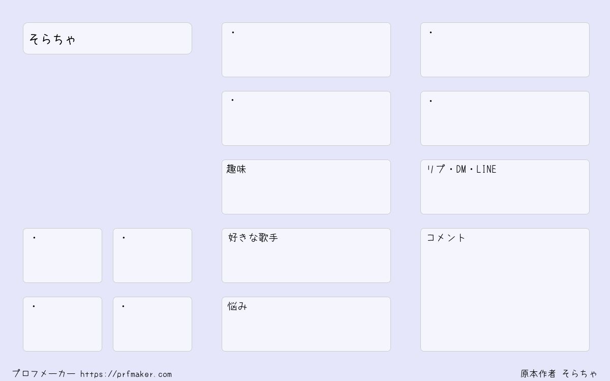Select the 好きな歌手 box

tap(306, 256)
